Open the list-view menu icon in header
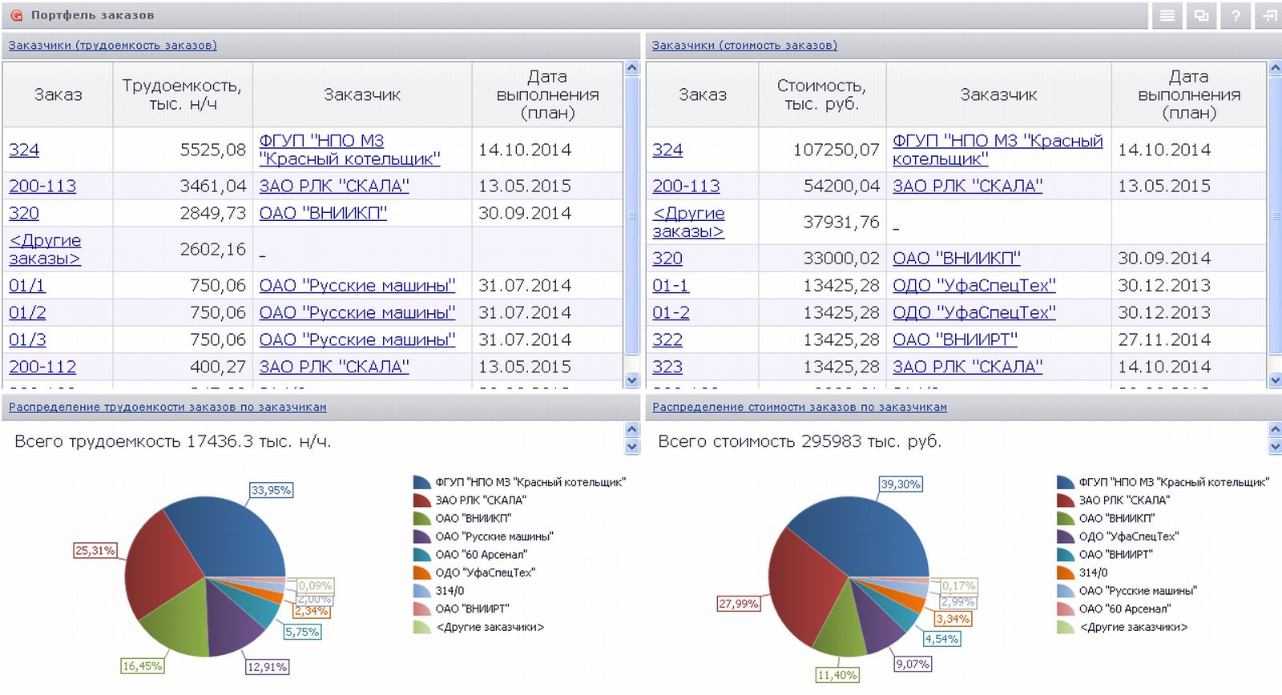Viewport: 1282px width, 695px height. 1167,15
